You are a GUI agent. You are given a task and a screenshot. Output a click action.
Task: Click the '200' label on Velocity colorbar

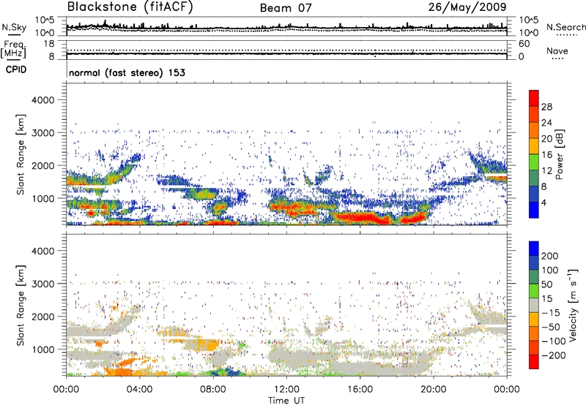coord(550,256)
